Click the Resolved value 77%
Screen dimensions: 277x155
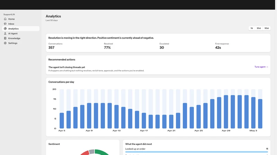[x=107, y=48]
